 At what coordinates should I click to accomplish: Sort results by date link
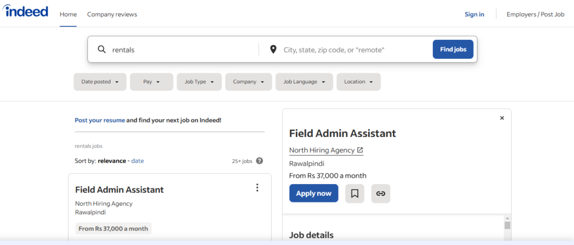138,161
